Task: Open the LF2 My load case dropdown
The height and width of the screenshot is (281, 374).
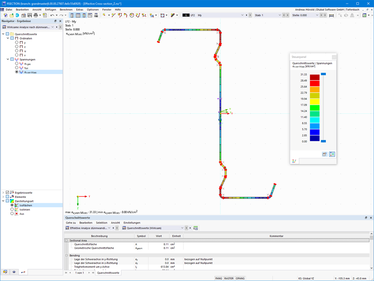Action: tap(243, 15)
